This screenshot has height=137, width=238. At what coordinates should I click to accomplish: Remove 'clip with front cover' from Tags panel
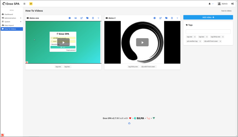220,41
